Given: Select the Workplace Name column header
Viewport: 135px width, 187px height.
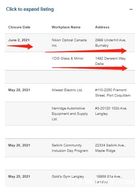Looking at the screenshot, I should [x=66, y=27].
